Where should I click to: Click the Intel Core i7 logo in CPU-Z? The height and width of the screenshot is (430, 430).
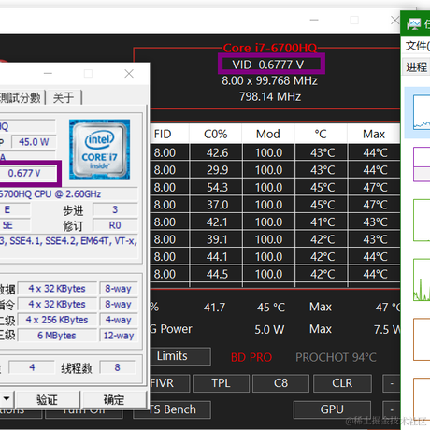tap(99, 150)
